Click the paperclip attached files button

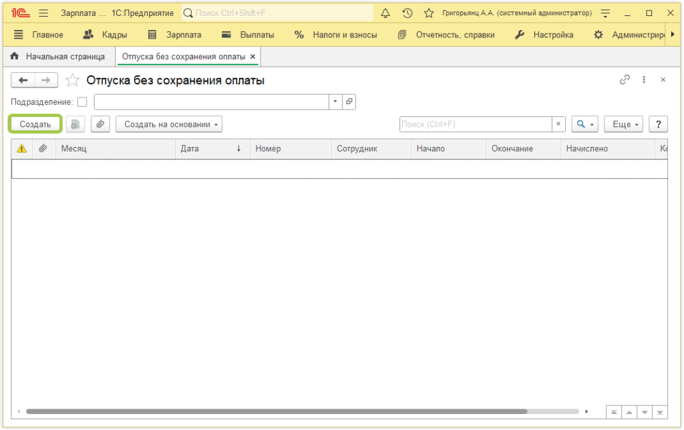pos(100,124)
